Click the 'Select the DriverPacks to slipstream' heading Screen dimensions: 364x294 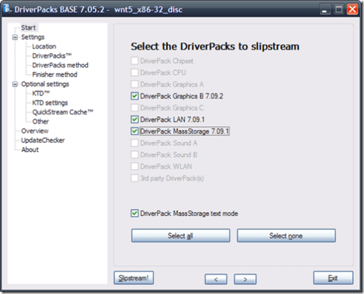[215, 47]
